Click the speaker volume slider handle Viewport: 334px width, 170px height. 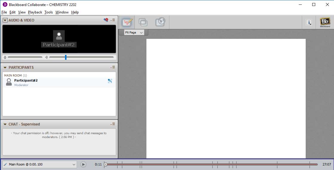[66, 57]
